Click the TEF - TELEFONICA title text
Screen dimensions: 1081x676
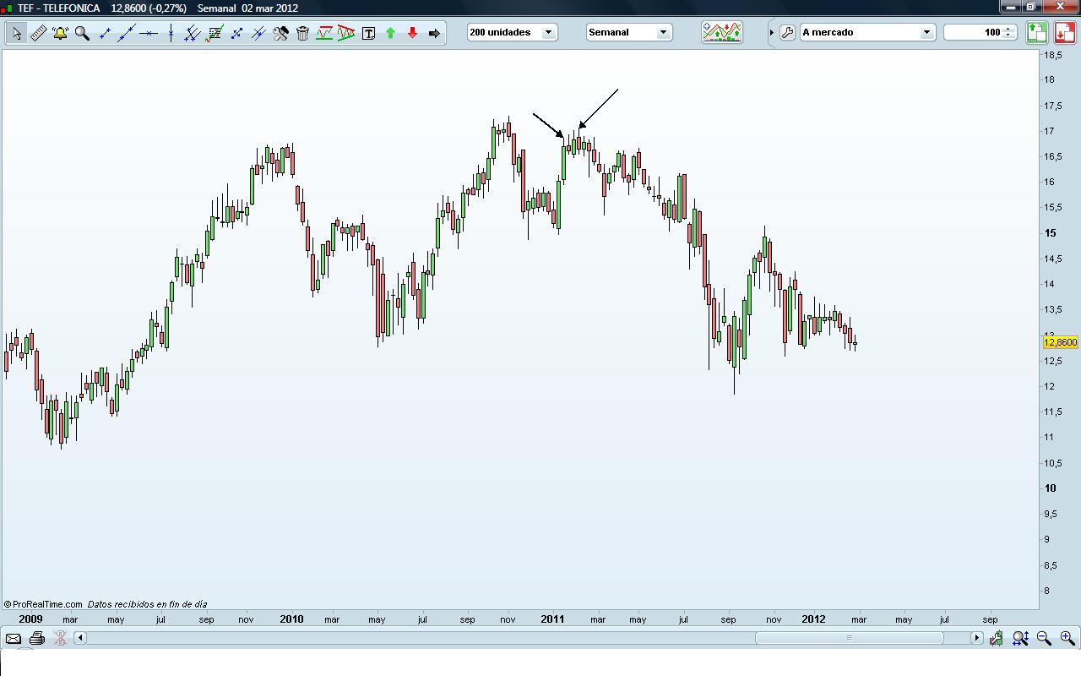coord(58,8)
